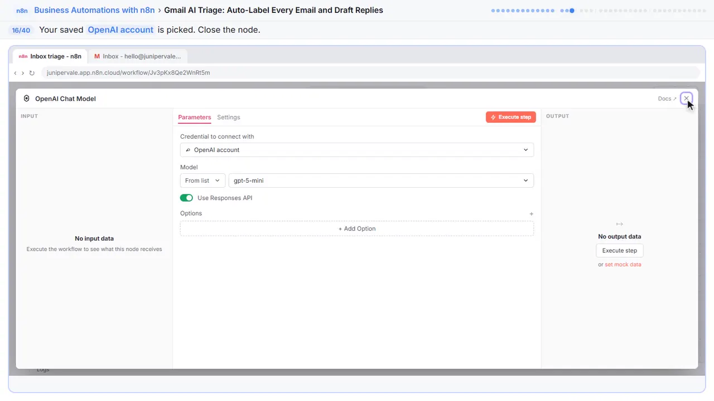Click the INPUT panel heading

(x=29, y=116)
